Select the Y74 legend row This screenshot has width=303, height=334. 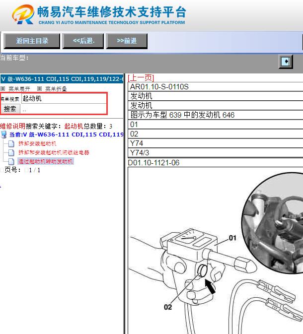tap(216, 143)
